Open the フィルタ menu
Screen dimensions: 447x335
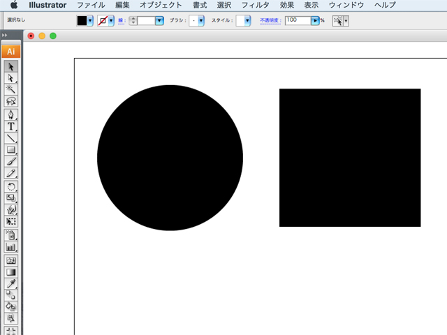[x=255, y=5]
